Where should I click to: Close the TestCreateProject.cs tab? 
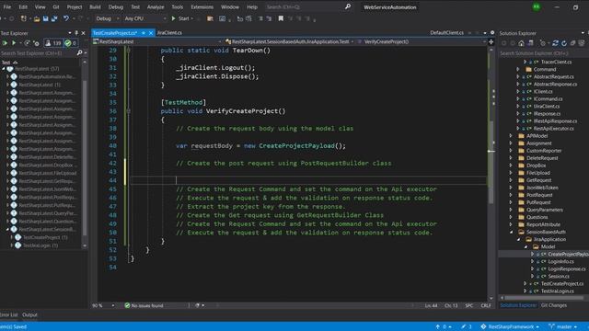(x=151, y=33)
